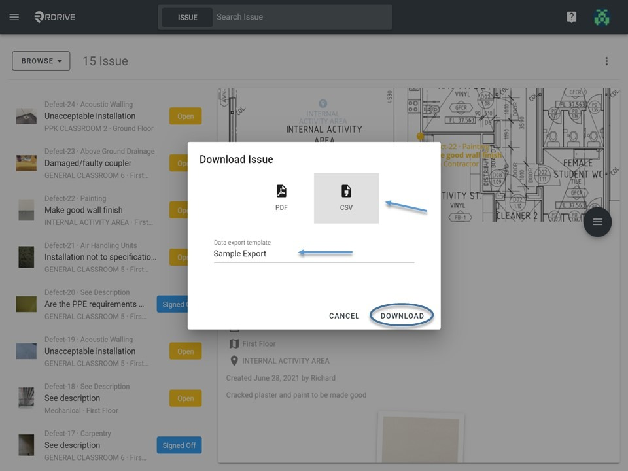Image resolution: width=628 pixels, height=471 pixels.
Task: Click the CANCEL button
Action: click(x=344, y=315)
